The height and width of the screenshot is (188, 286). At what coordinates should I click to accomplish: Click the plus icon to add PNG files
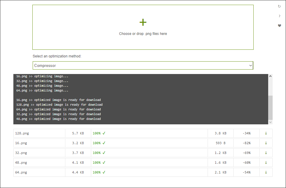(x=143, y=22)
